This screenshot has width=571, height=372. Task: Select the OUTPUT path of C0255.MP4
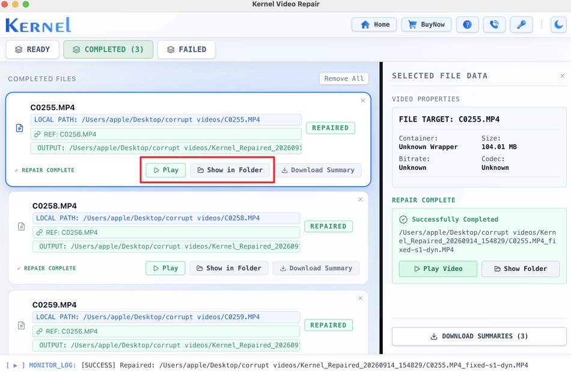(166, 148)
